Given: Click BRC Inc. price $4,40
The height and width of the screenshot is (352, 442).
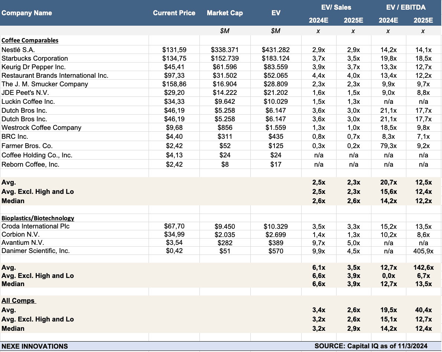Looking at the screenshot, I should [174, 137].
